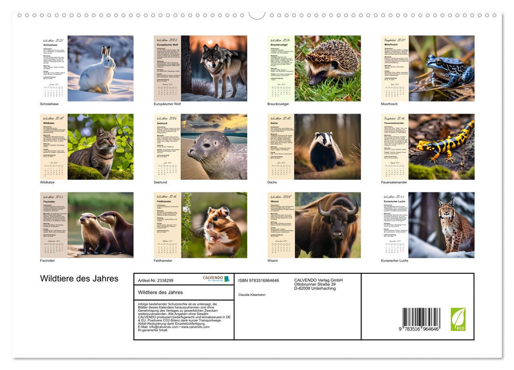Click the caption "Wisent"
Image resolution: width=514 pixels, height=370 pixels.
pyautogui.click(x=273, y=261)
